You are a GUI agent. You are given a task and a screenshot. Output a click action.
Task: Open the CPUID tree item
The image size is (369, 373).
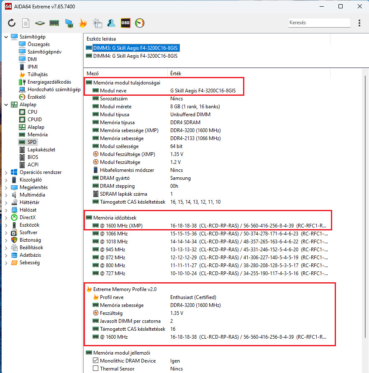pyautogui.click(x=35, y=120)
